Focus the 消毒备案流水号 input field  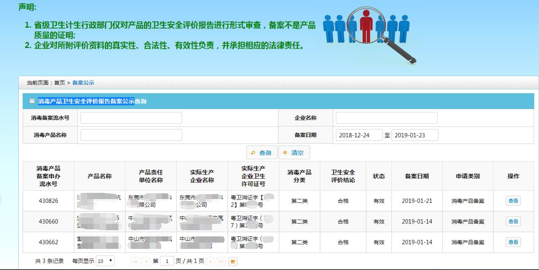131,118
